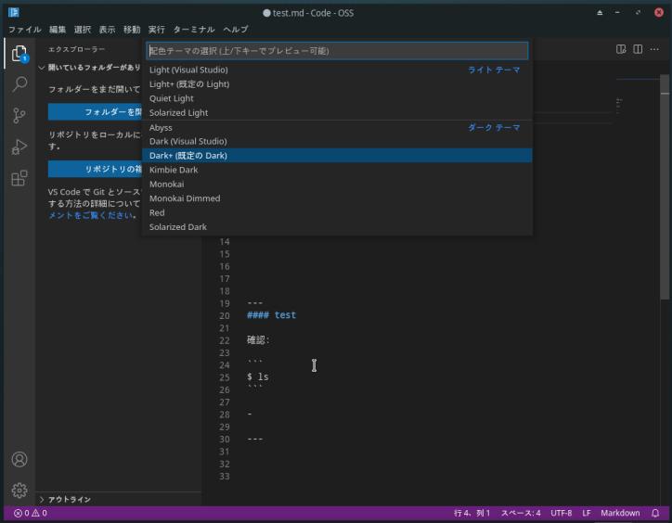Viewport: 672px width, 523px height.
Task: Select the Kimbie Dark theme
Action: coord(337,170)
